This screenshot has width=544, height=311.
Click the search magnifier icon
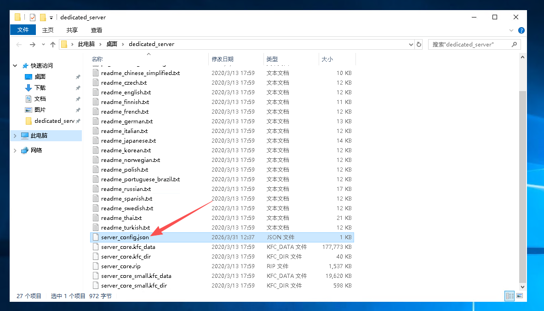pyautogui.click(x=515, y=45)
